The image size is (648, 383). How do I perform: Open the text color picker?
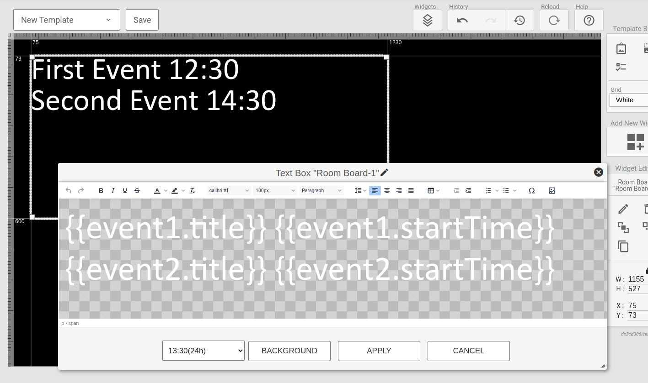point(157,190)
